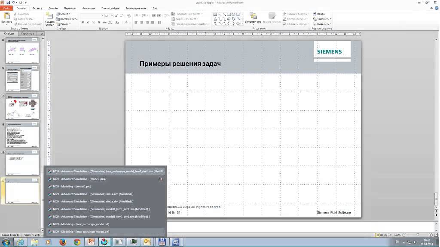440x247 pixels.
Task: Open Firefox from the taskbar
Action: point(63,242)
